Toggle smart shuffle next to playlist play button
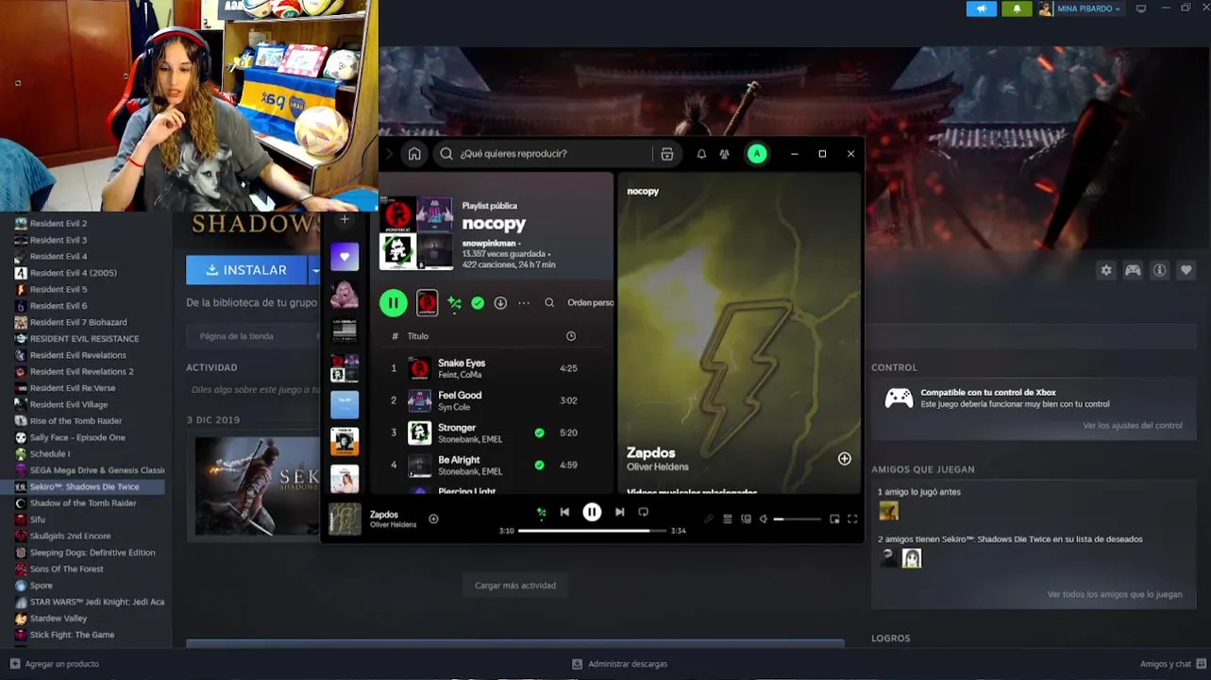This screenshot has width=1211, height=680. [455, 303]
